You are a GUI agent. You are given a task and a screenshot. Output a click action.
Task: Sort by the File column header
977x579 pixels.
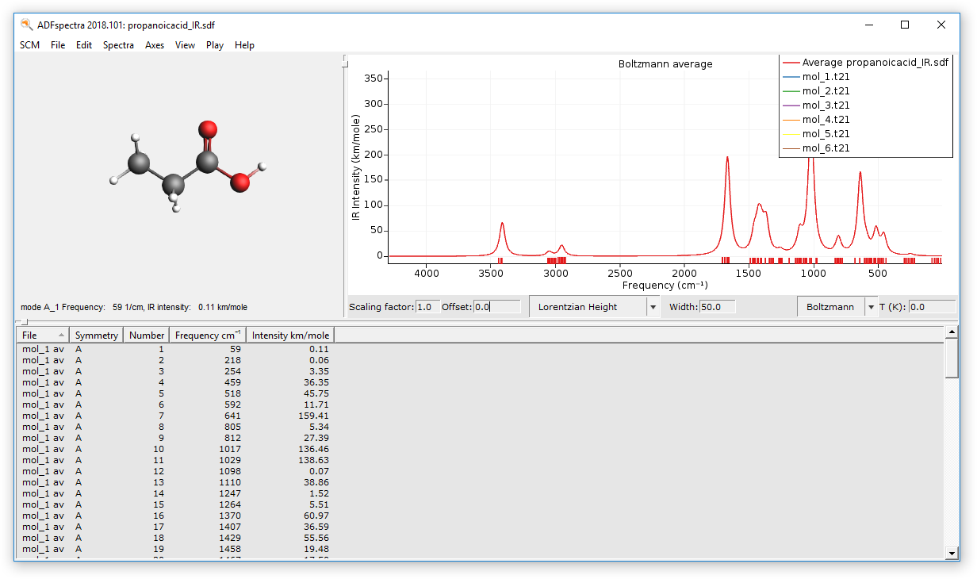click(43, 335)
